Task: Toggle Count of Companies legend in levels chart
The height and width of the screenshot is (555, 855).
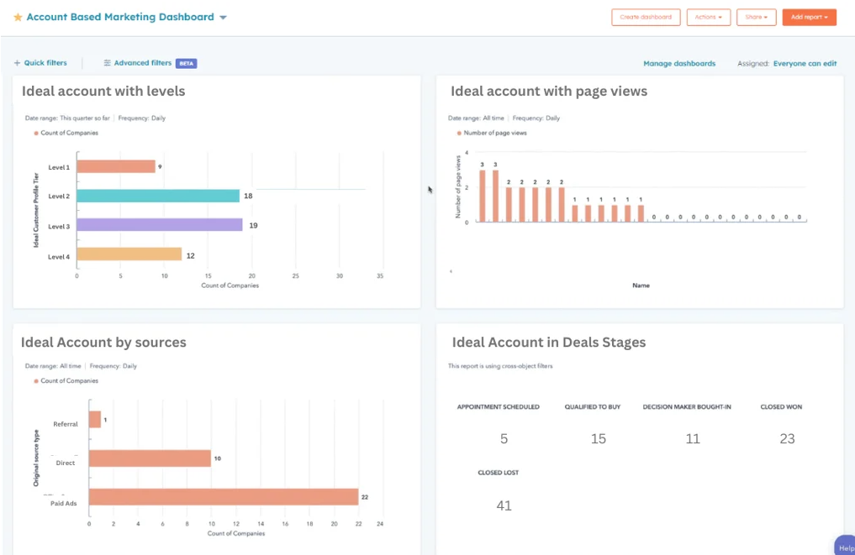Action: [66, 133]
